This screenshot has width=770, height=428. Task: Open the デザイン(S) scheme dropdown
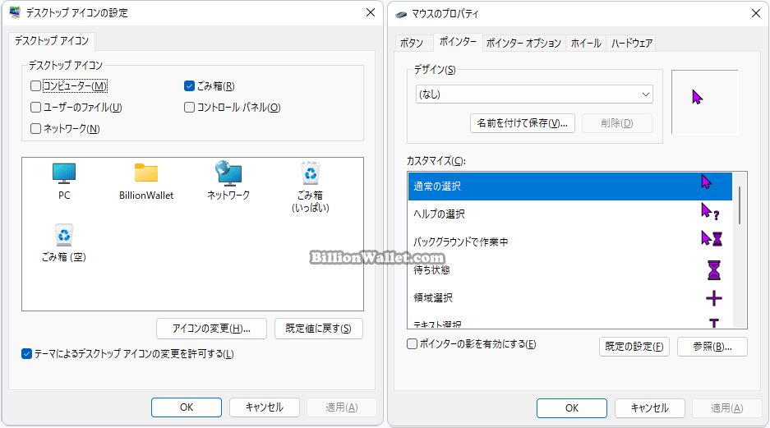pos(534,94)
